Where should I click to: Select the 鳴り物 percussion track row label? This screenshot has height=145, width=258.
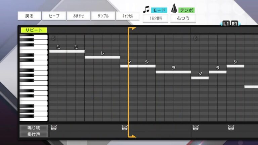[x=34, y=128]
